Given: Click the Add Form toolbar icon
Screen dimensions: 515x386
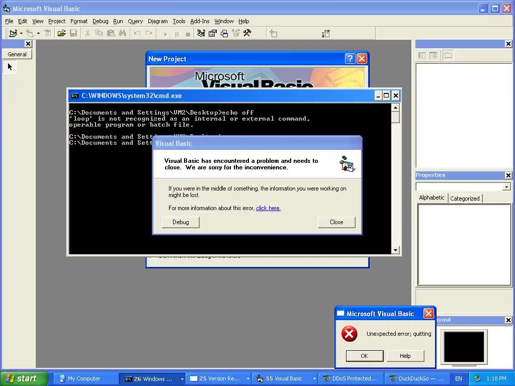Looking at the screenshot, I should coord(30,33).
